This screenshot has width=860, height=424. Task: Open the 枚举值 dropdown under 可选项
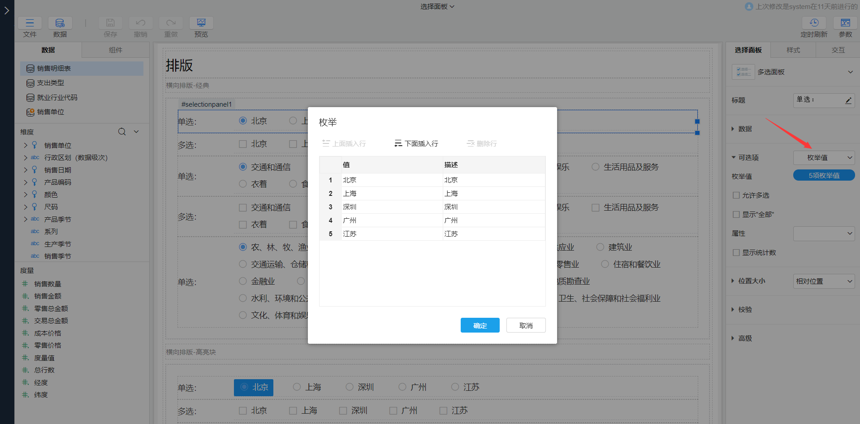tap(824, 157)
